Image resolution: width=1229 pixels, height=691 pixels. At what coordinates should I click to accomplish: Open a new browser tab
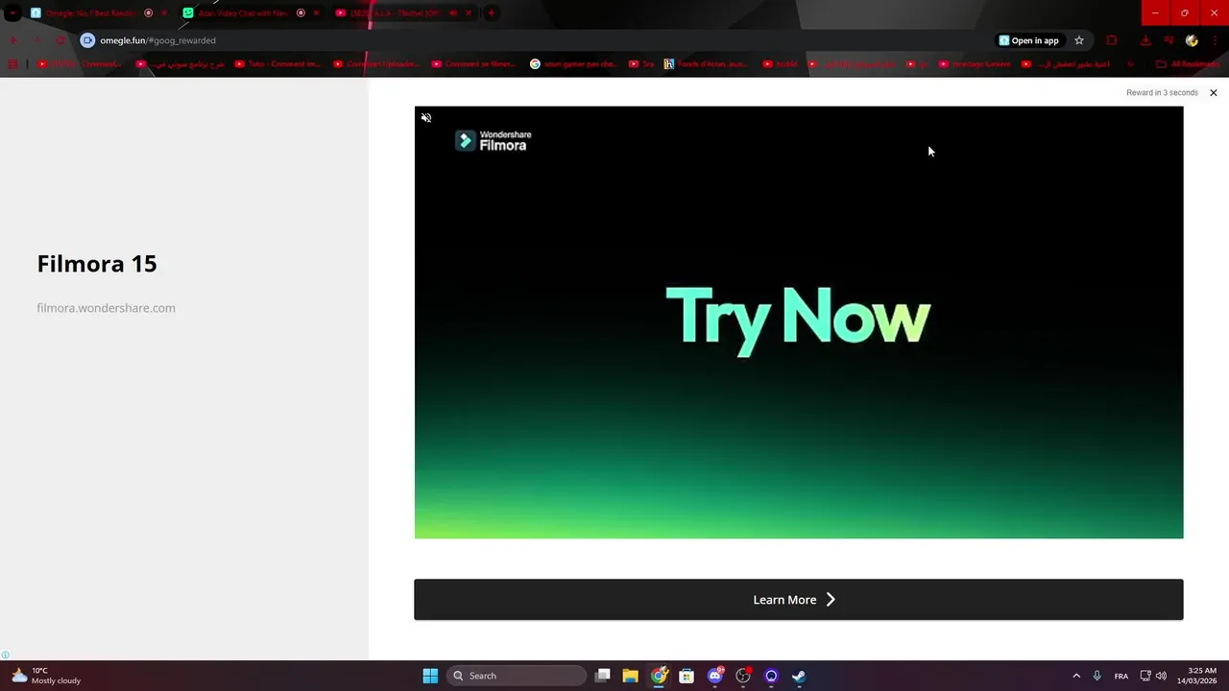491,12
